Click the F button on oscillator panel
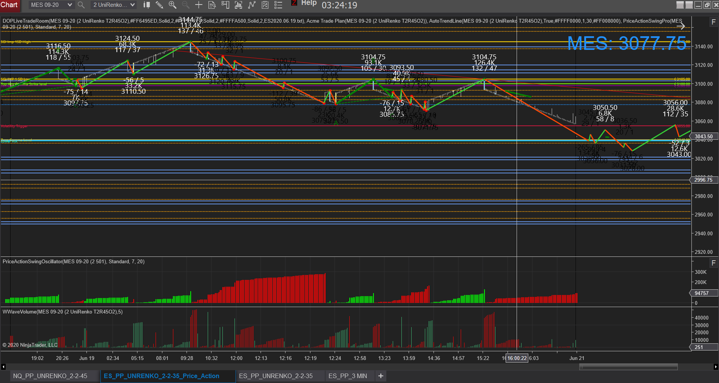 (713, 263)
